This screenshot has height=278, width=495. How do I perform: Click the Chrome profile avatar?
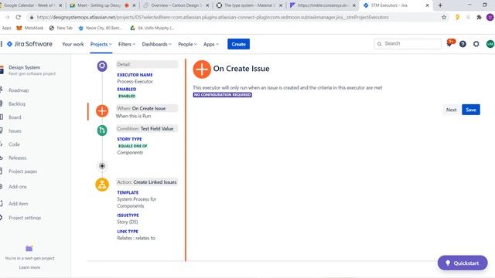pos(490,17)
